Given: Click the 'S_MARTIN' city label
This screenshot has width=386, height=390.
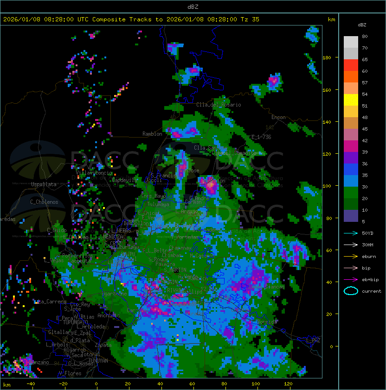Looking at the screenshot, I should click(x=175, y=270).
